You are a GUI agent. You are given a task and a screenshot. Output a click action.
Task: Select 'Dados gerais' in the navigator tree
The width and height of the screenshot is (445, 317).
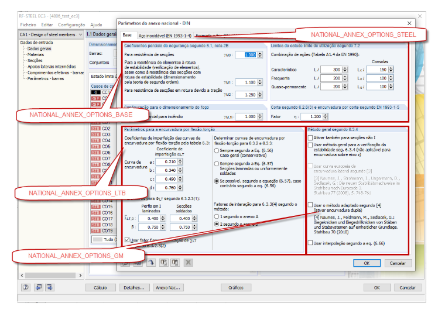click(x=39, y=49)
